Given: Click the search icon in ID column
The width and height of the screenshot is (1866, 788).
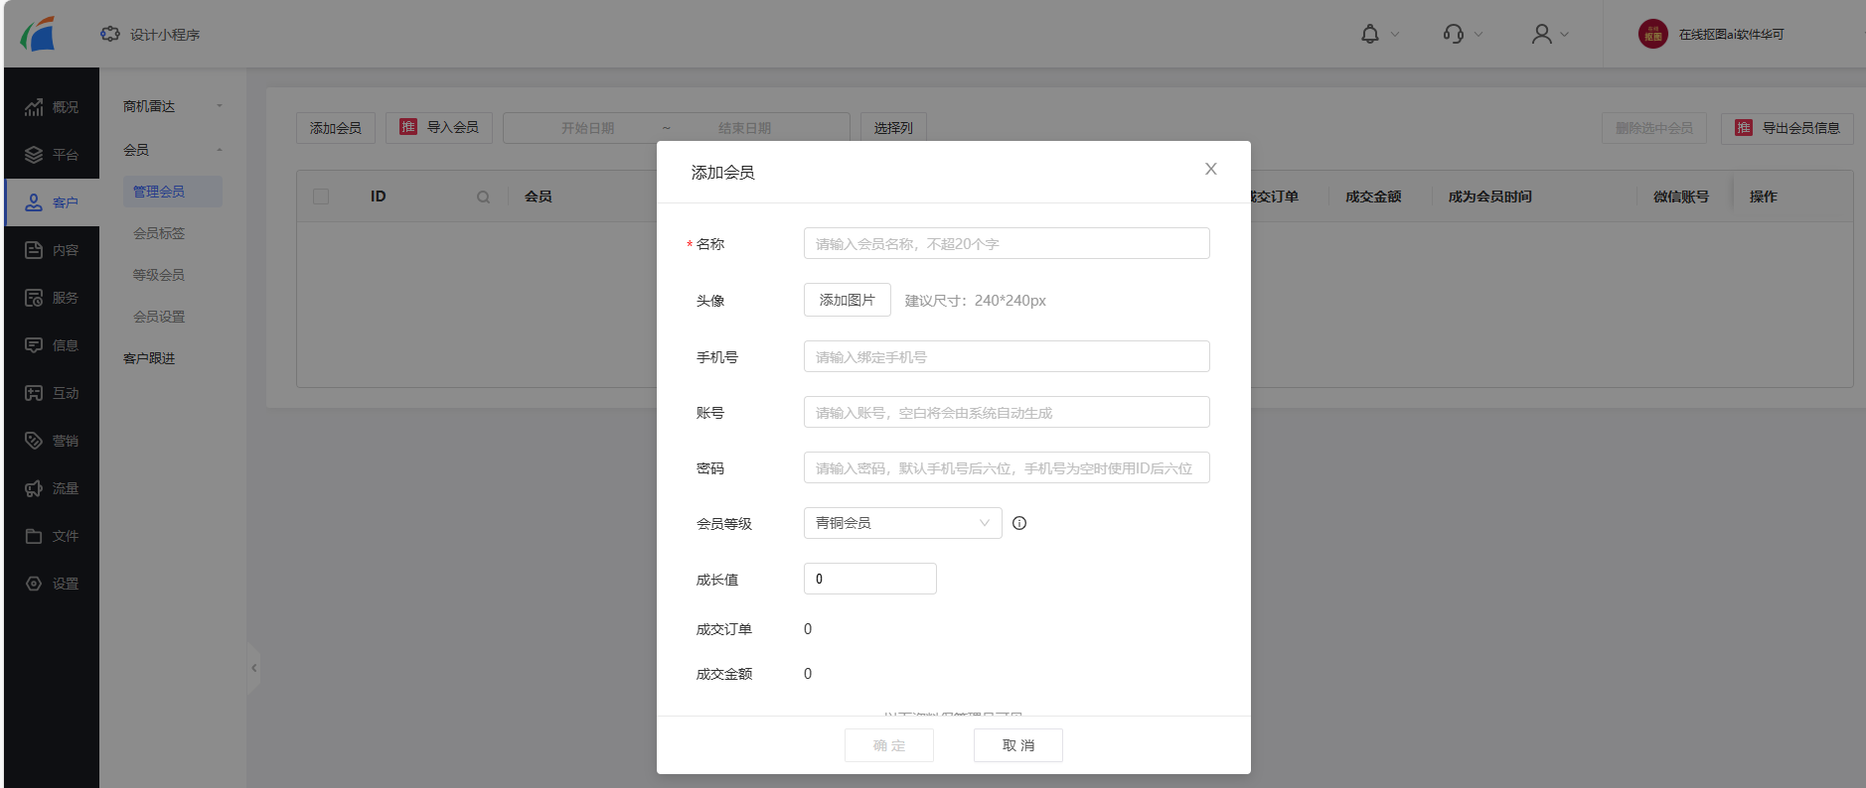Looking at the screenshot, I should coord(483,197).
